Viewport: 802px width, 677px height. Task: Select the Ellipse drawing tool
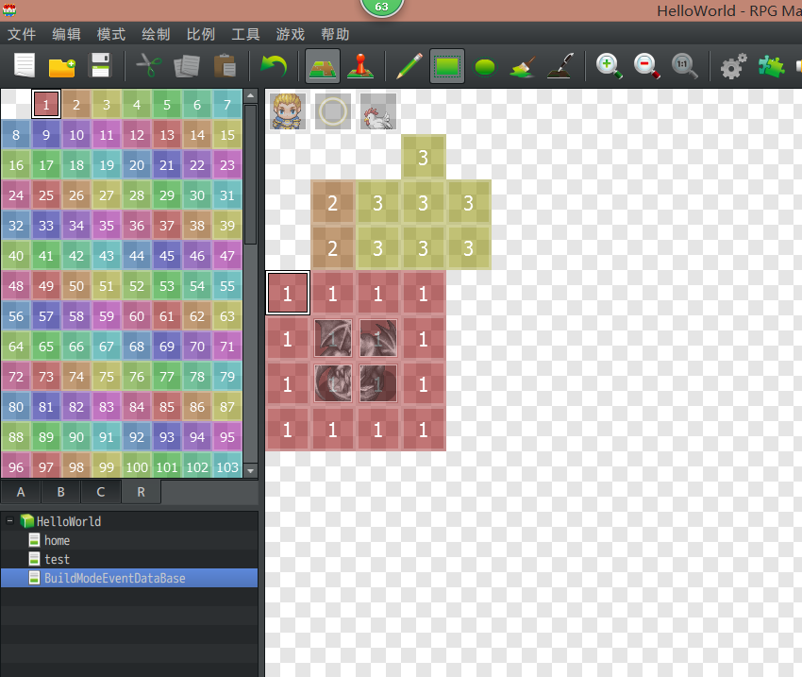485,66
